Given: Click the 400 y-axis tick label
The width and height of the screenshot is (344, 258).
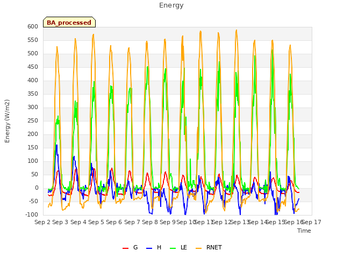Looking at the screenshot, I should (x=33, y=80).
